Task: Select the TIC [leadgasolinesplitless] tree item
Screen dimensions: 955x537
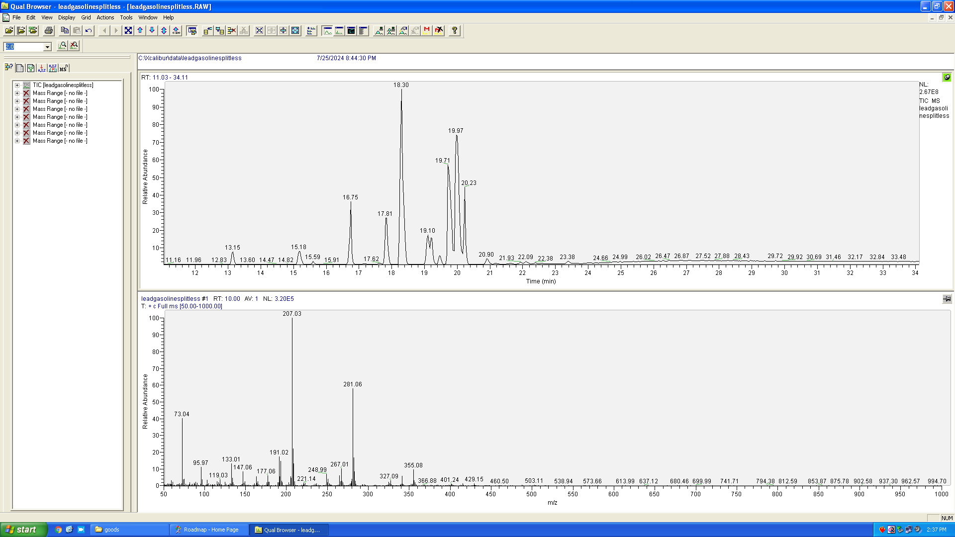Action: (63, 85)
